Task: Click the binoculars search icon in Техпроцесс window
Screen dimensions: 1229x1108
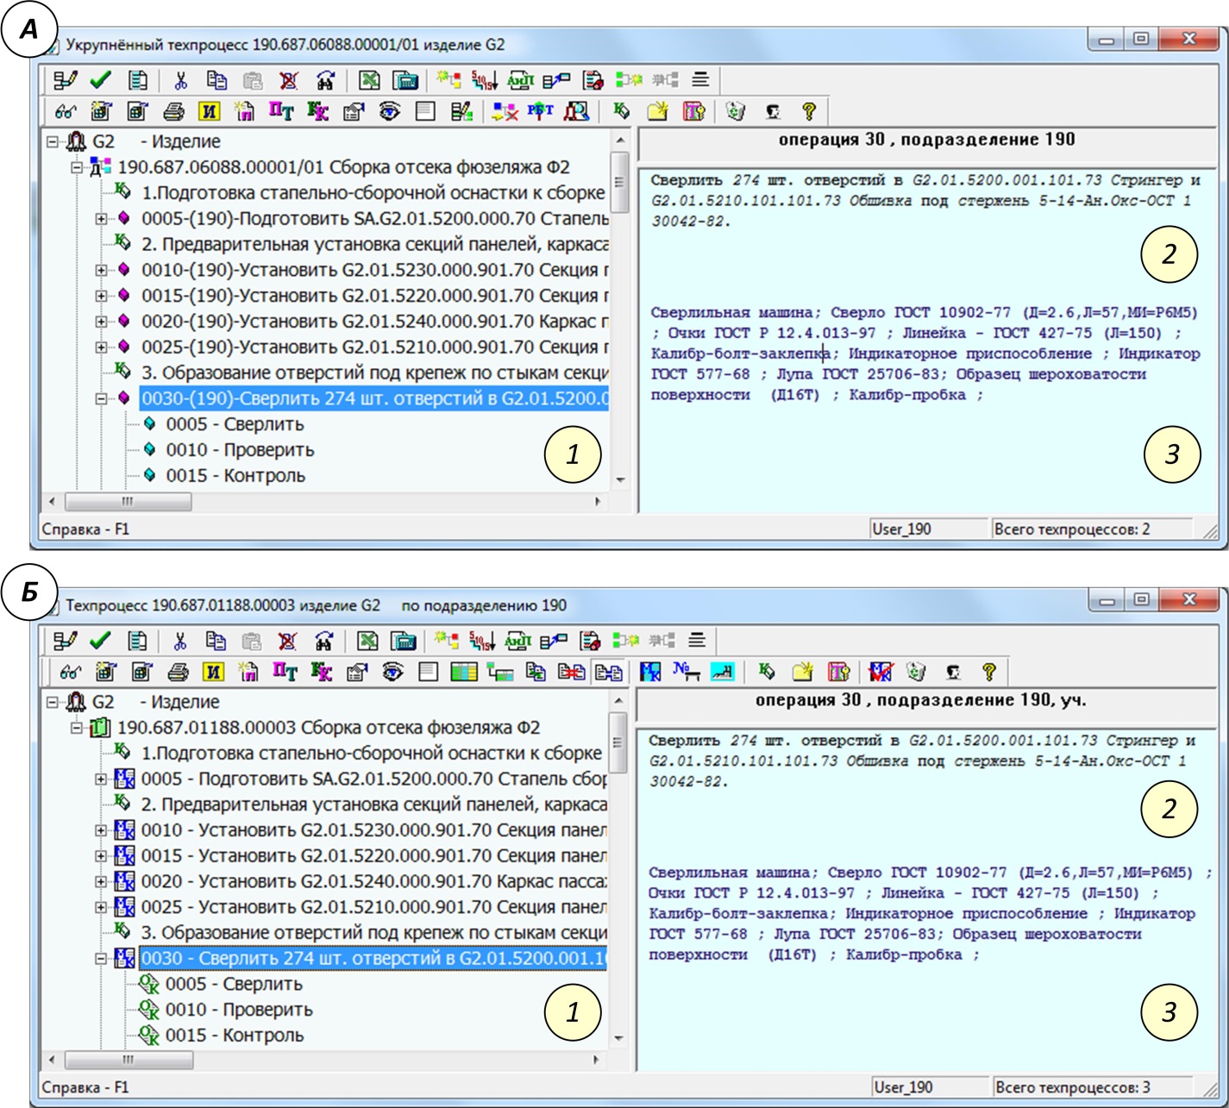Action: [x=324, y=641]
